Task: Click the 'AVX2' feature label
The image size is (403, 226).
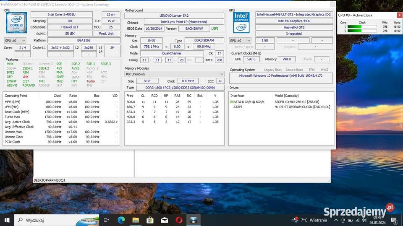Action: click(x=75, y=68)
